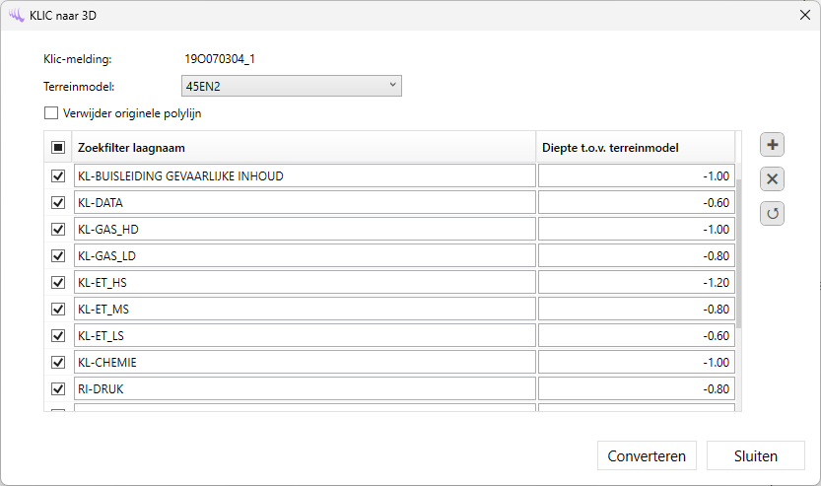The width and height of the screenshot is (821, 486).
Task: Edit the KL-BUISLEIDING GEVAARLIJKE INHOUD name field
Action: click(304, 176)
